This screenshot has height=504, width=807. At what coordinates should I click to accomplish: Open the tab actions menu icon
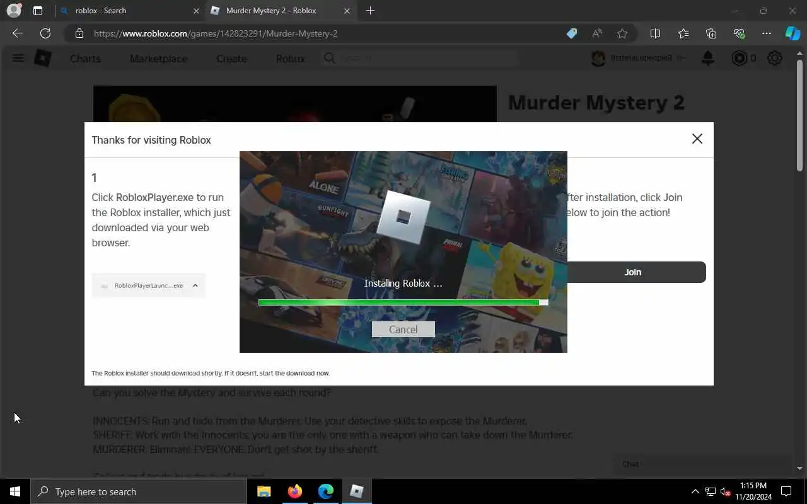click(38, 11)
